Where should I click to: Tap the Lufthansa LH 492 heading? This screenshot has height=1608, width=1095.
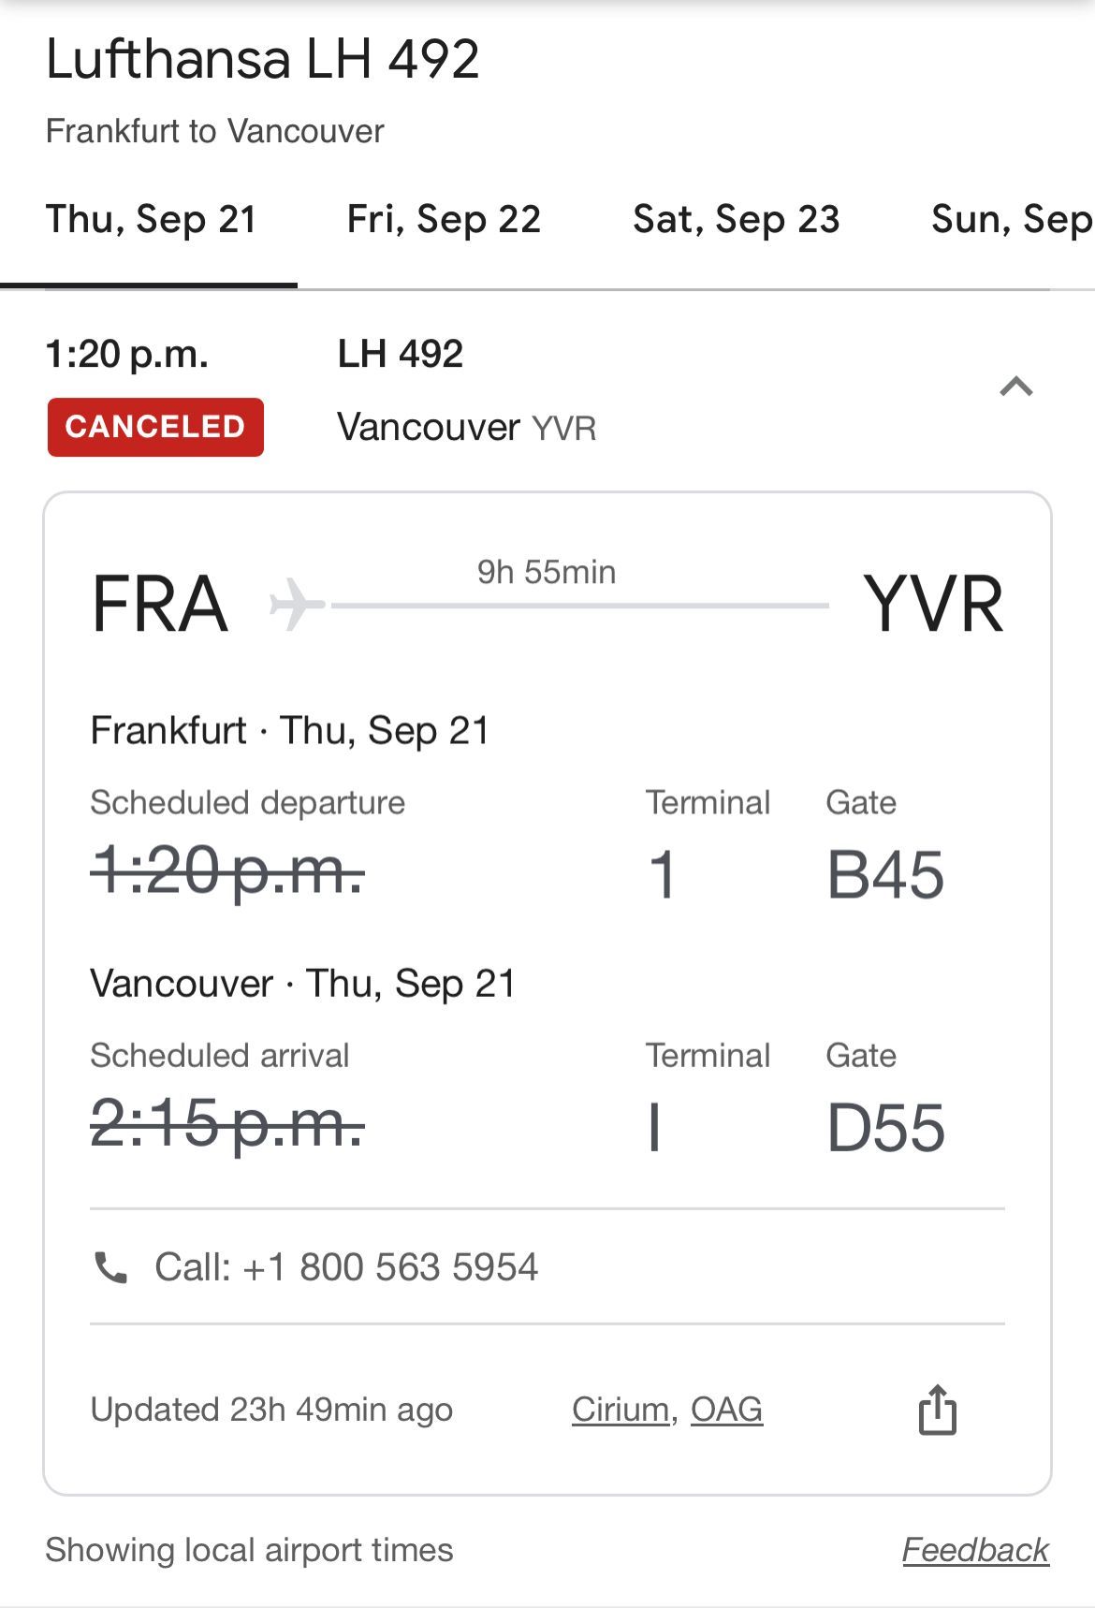pos(263,59)
